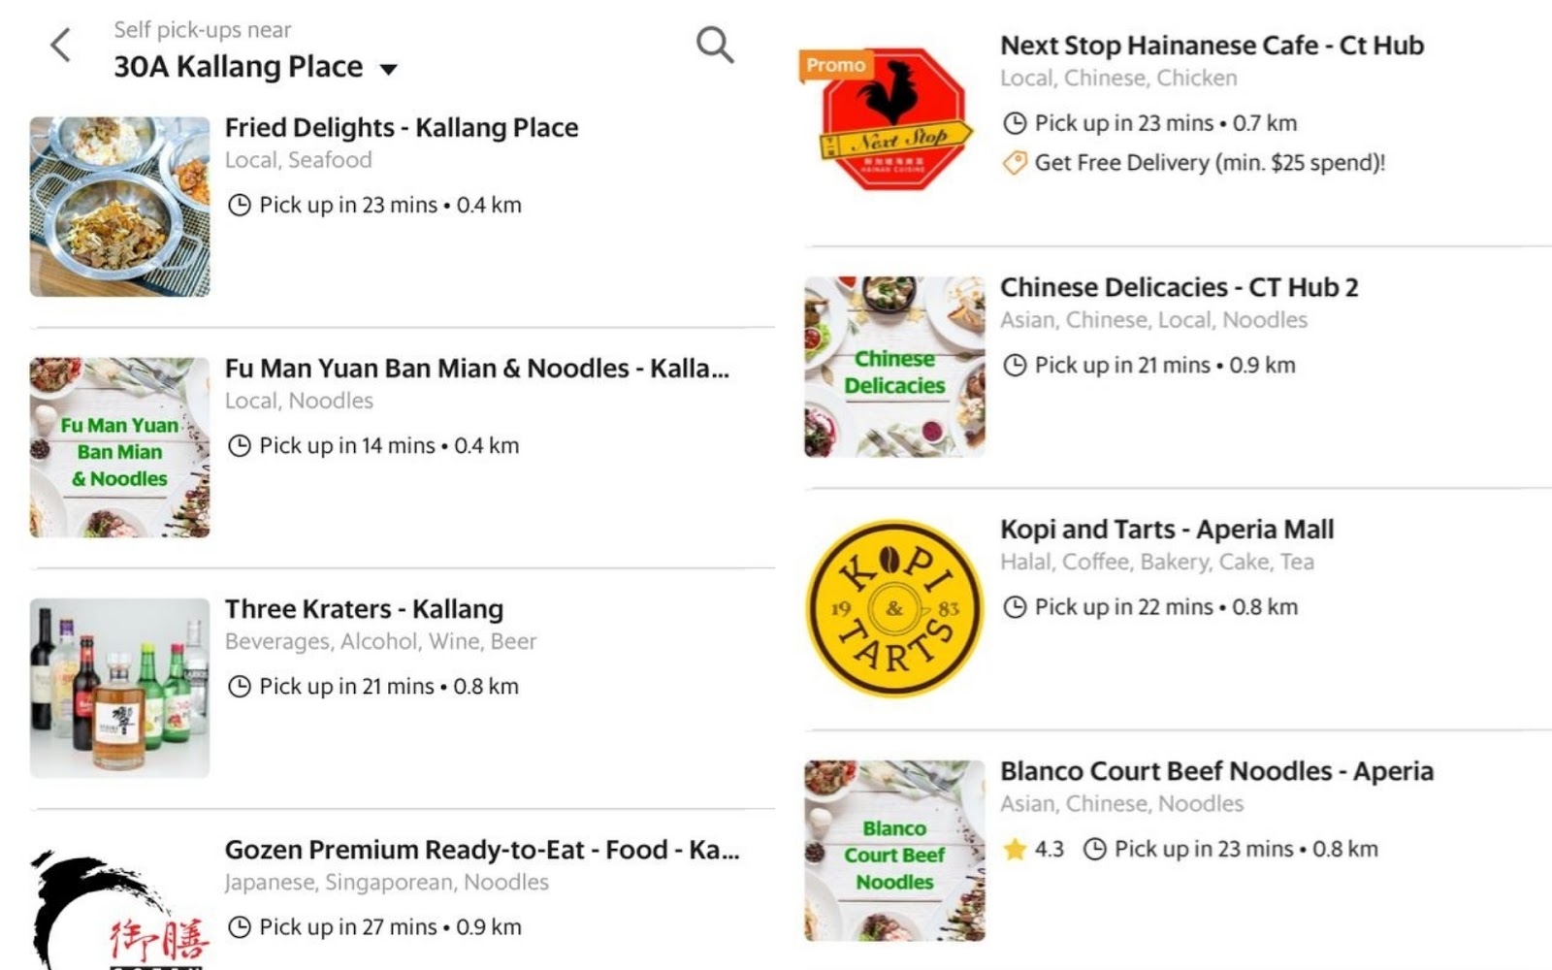
Task: Tap the free delivery tag icon
Action: (x=1015, y=163)
